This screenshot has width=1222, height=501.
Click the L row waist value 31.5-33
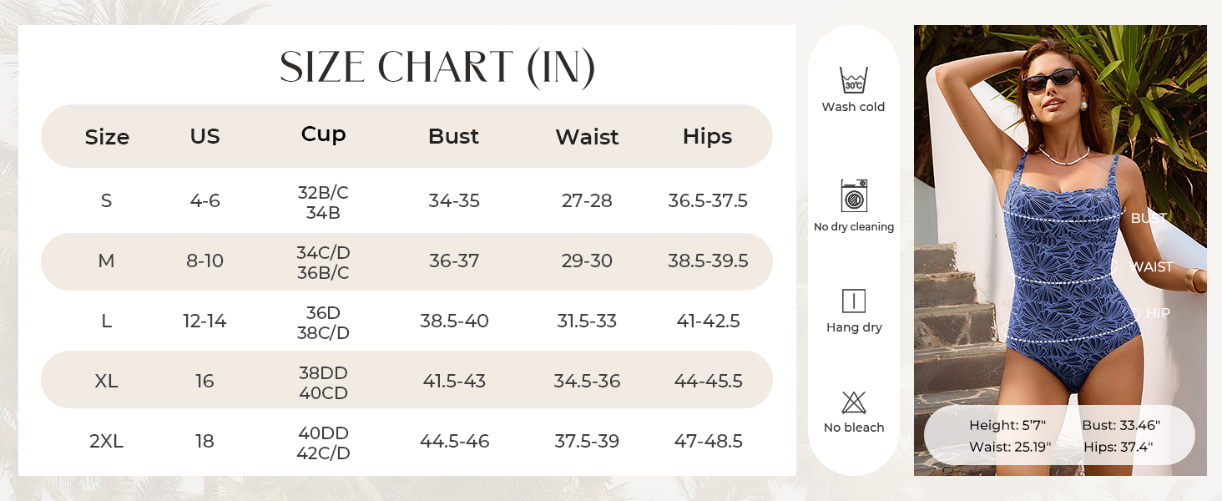587,321
